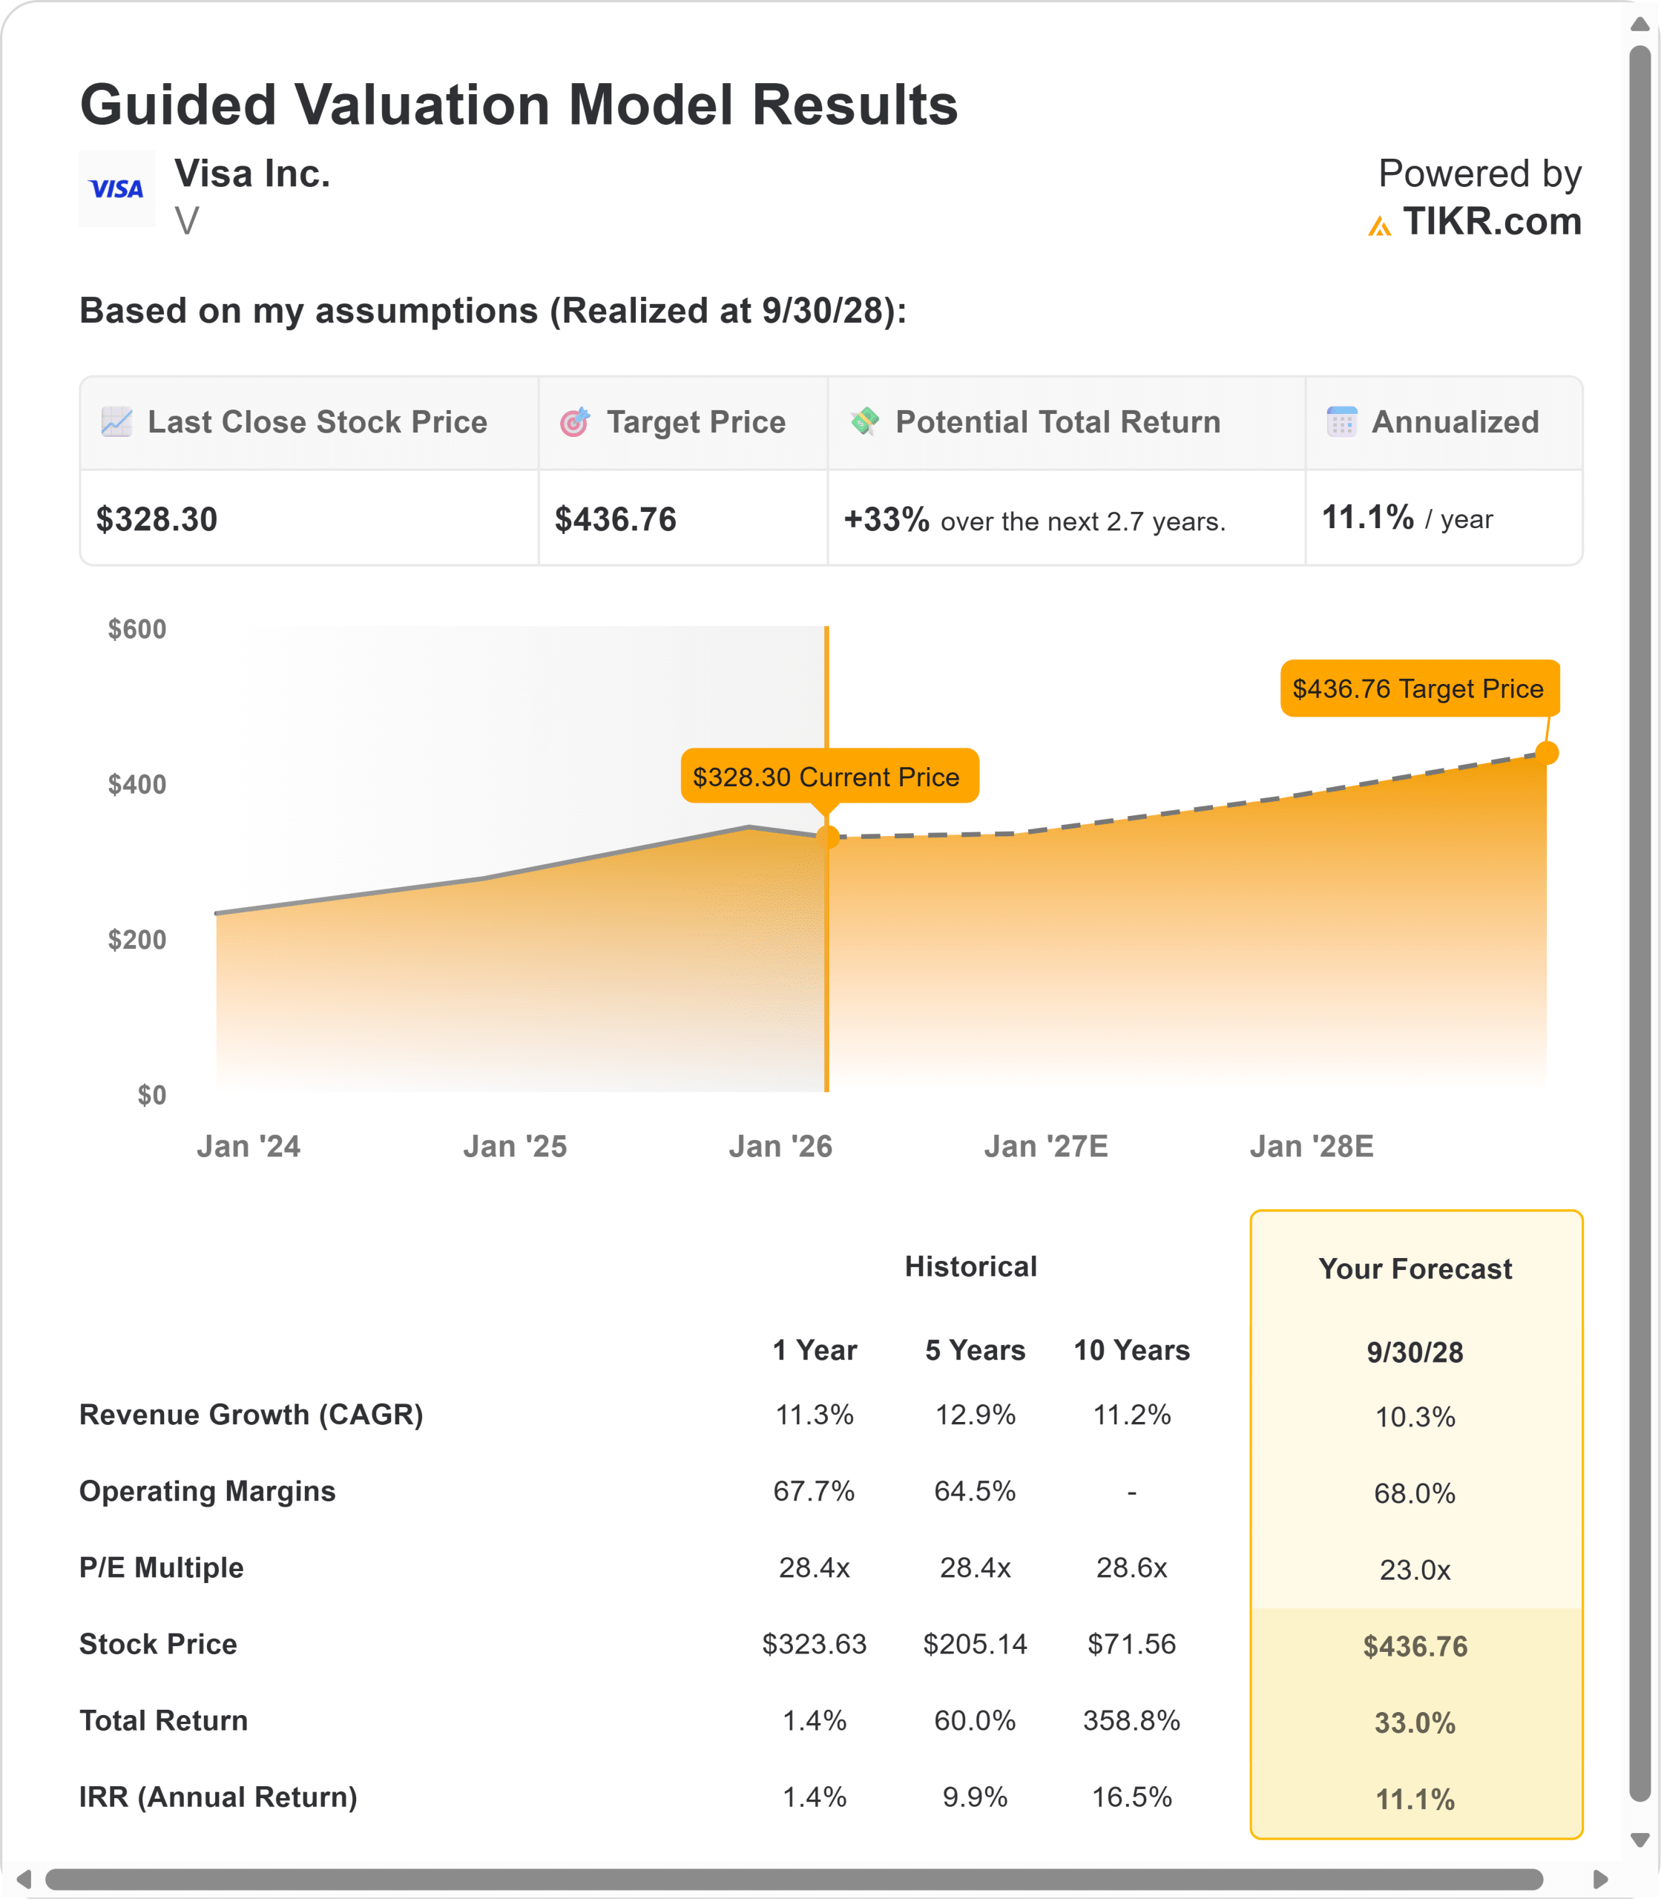The width and height of the screenshot is (1661, 1899).
Task: Click the scroll left arrow
Action: (24, 1879)
